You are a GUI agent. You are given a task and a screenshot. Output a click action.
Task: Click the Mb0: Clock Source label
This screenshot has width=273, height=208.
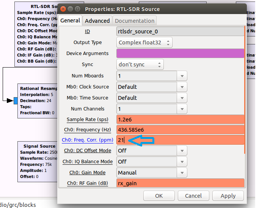point(88,87)
